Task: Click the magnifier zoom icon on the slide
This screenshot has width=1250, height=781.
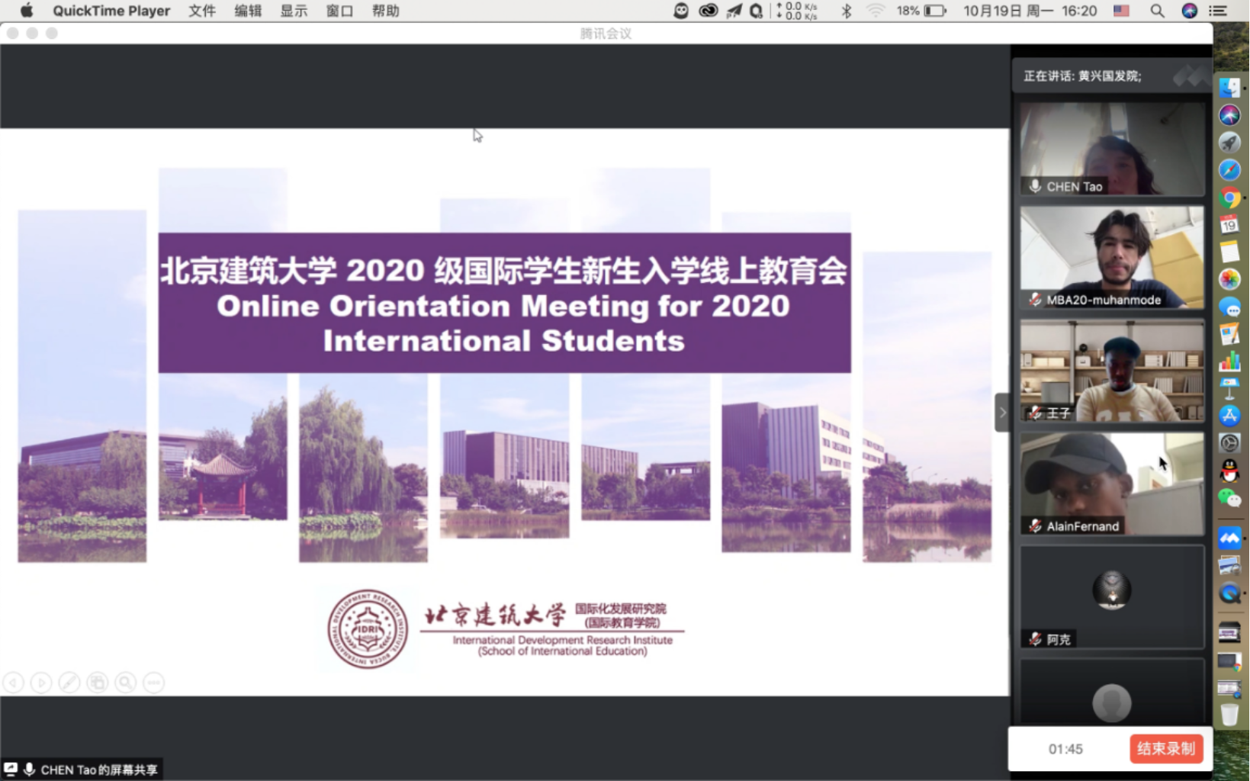Action: tap(126, 683)
